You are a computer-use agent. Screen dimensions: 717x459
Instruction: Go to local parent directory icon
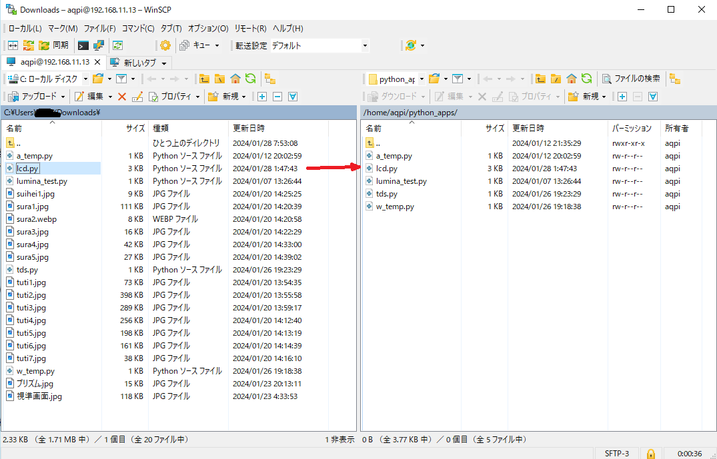coord(204,79)
